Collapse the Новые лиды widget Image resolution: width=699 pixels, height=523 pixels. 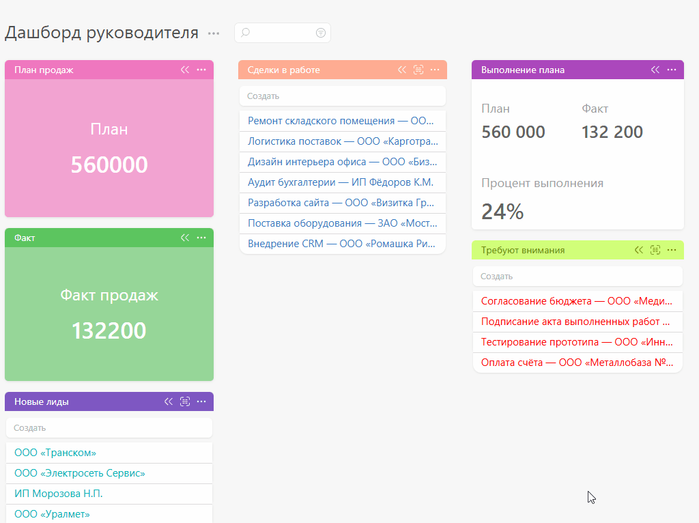[169, 401]
